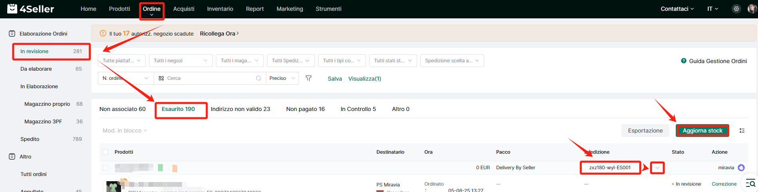The height and width of the screenshot is (192, 758).
Task: Open the Tutti Spedizione filter dropdown
Action: 291,61
